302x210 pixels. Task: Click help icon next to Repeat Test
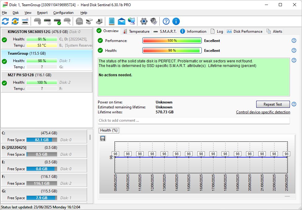294,104
